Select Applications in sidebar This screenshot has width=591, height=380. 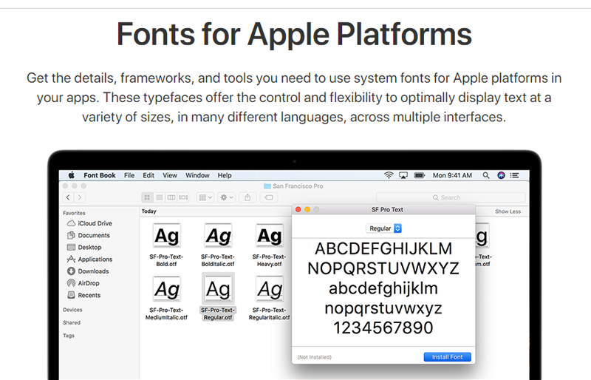point(89,259)
